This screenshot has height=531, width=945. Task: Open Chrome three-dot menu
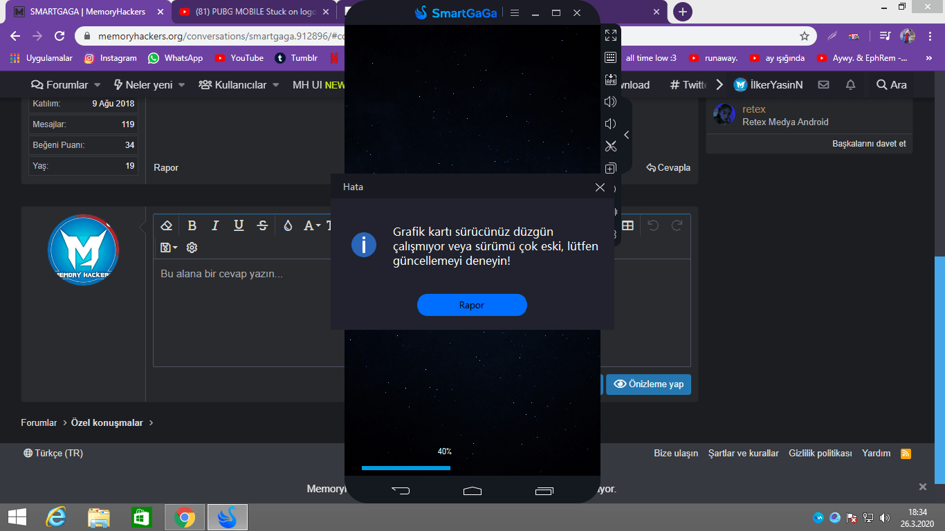tap(929, 36)
